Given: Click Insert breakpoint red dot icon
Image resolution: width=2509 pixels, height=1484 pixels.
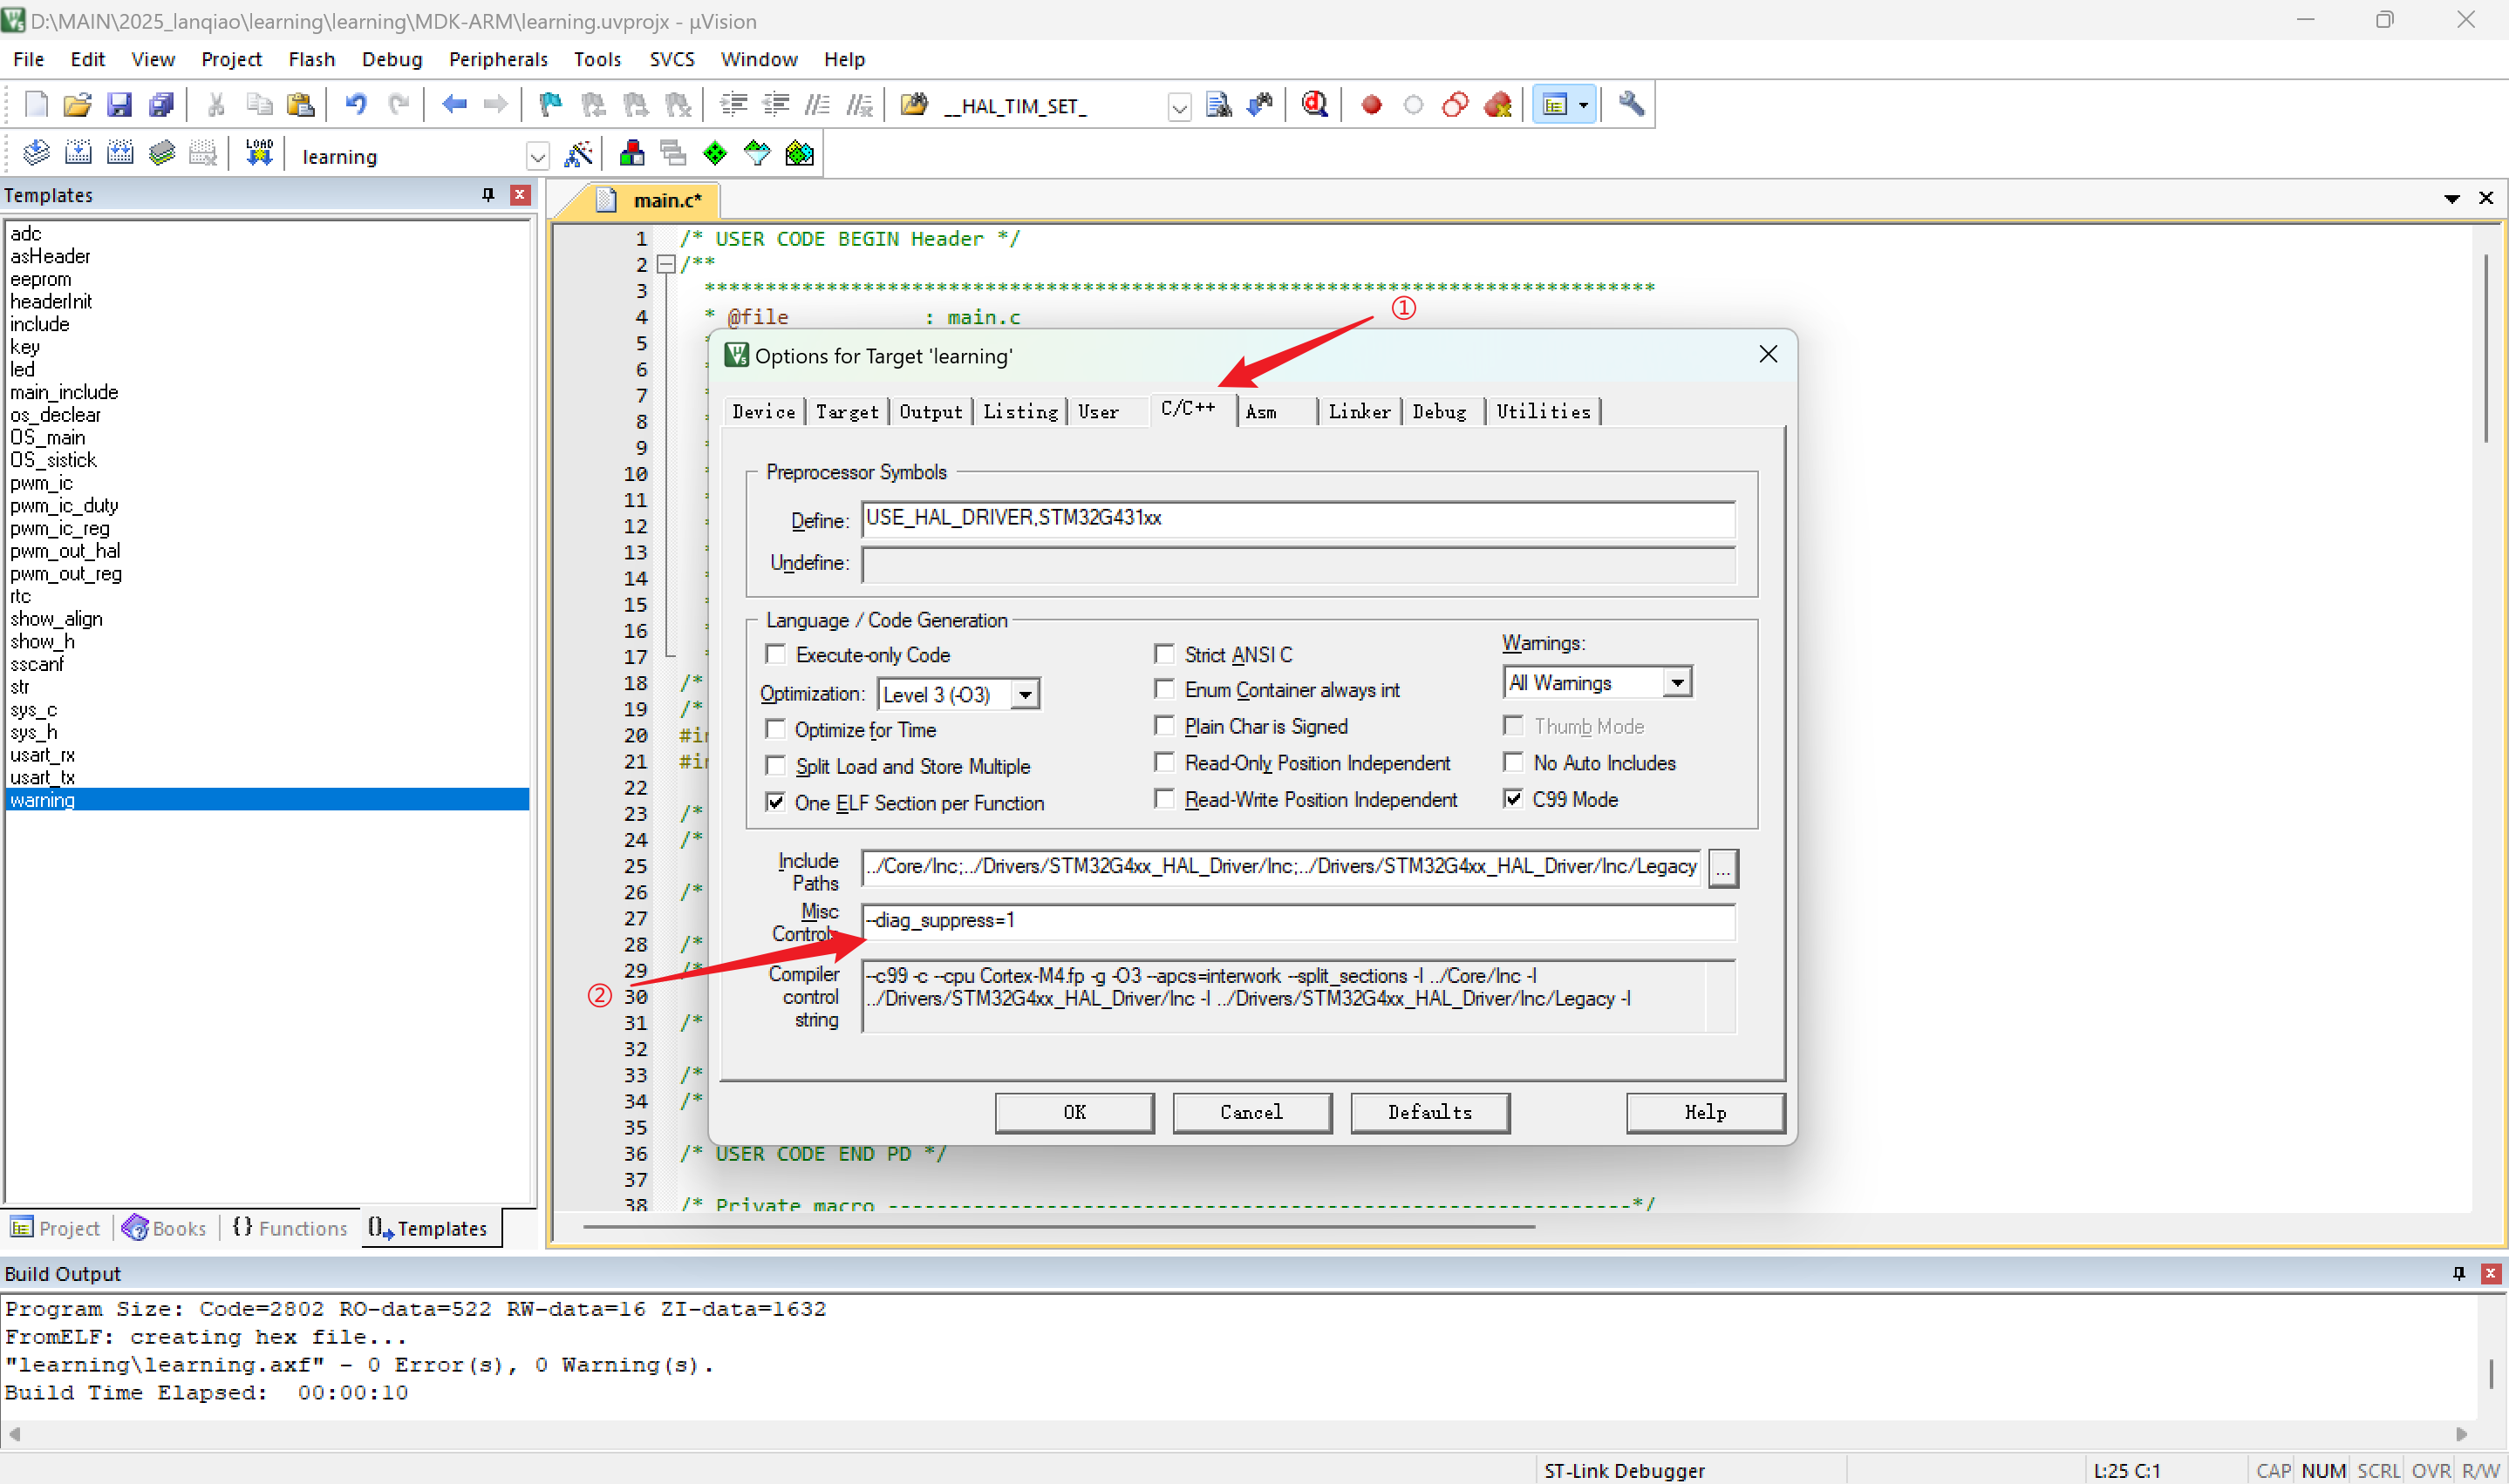Looking at the screenshot, I should [x=1371, y=104].
